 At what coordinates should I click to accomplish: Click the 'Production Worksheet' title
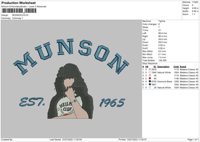pos(18,3)
